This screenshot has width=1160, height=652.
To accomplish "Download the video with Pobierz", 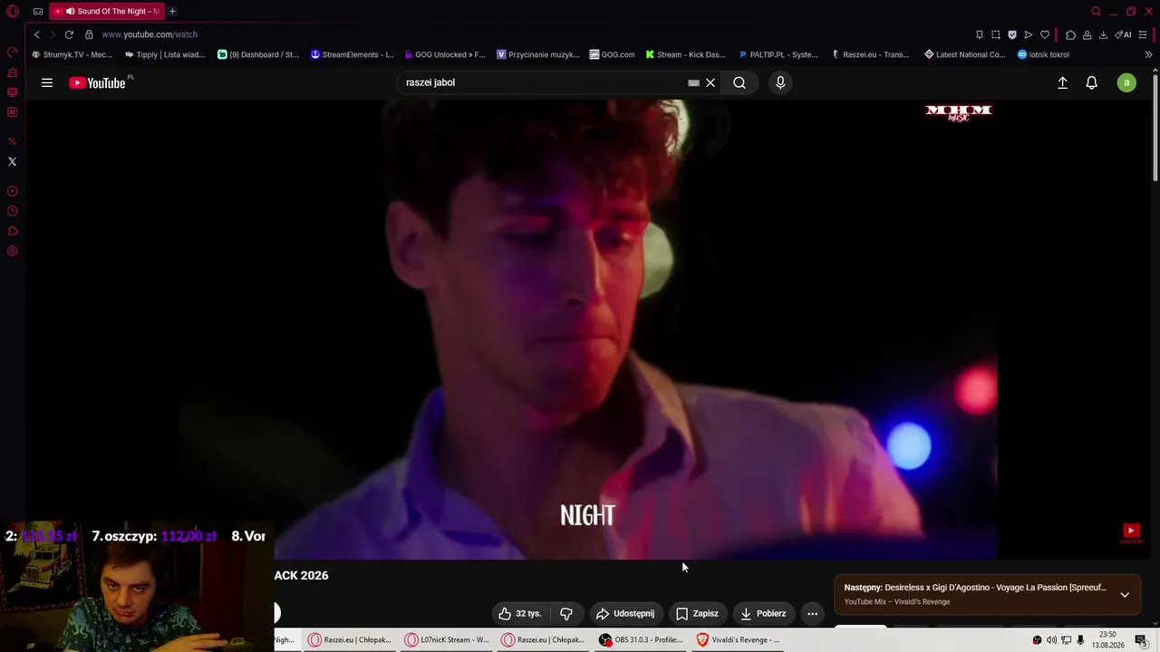I will click(x=763, y=613).
